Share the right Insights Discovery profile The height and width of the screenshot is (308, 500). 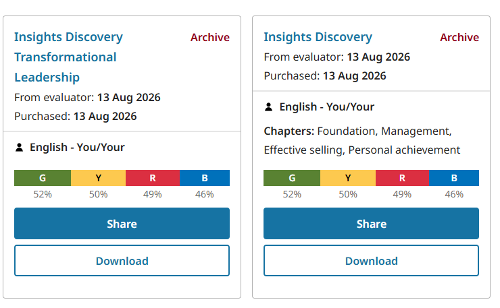click(x=371, y=223)
